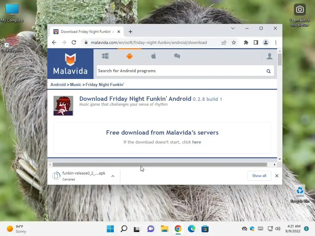Click the Friday Night Funkin' app thumbnail

(63, 106)
